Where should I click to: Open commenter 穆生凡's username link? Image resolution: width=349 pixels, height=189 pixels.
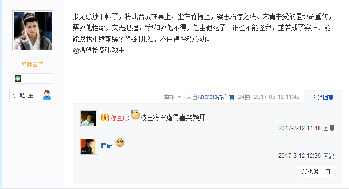119,118
